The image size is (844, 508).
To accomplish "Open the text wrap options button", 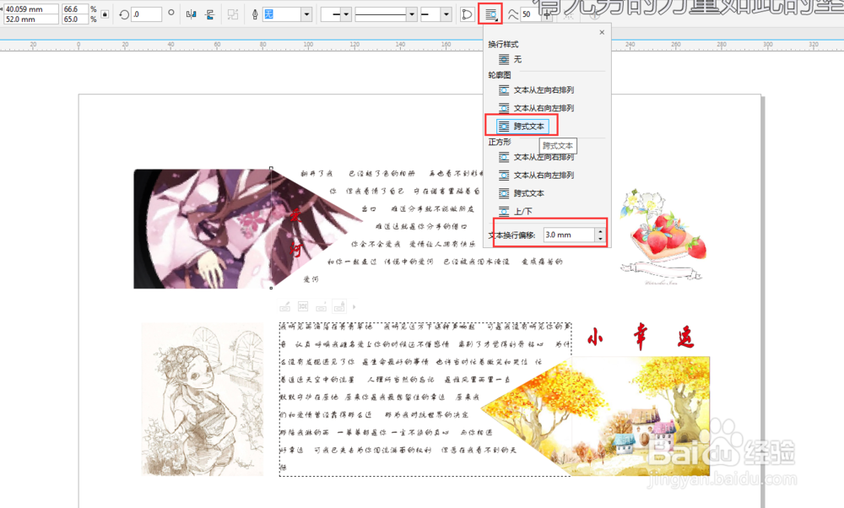I will [490, 14].
